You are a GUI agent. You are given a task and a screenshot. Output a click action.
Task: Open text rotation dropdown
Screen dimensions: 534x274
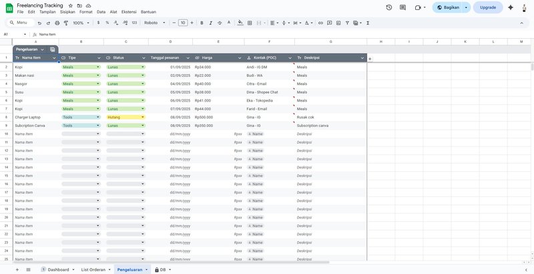308,23
